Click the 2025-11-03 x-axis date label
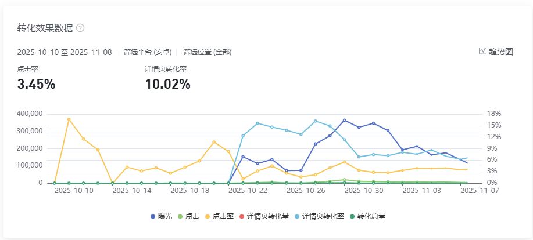 422,190
